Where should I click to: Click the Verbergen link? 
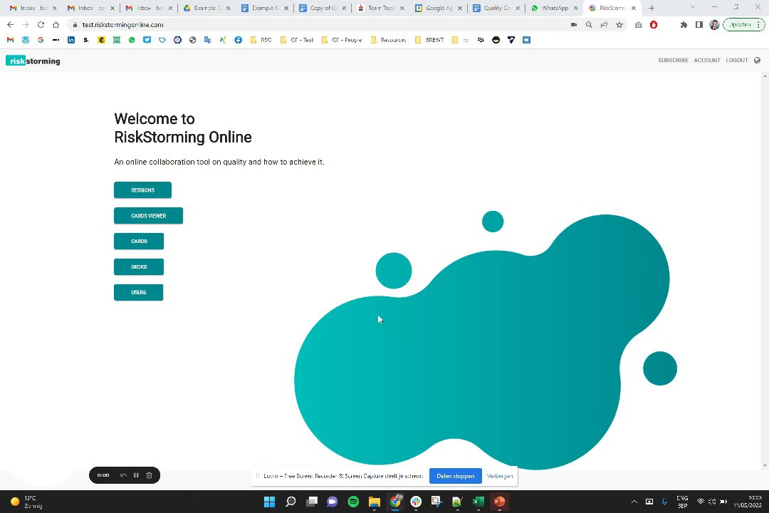click(x=499, y=476)
